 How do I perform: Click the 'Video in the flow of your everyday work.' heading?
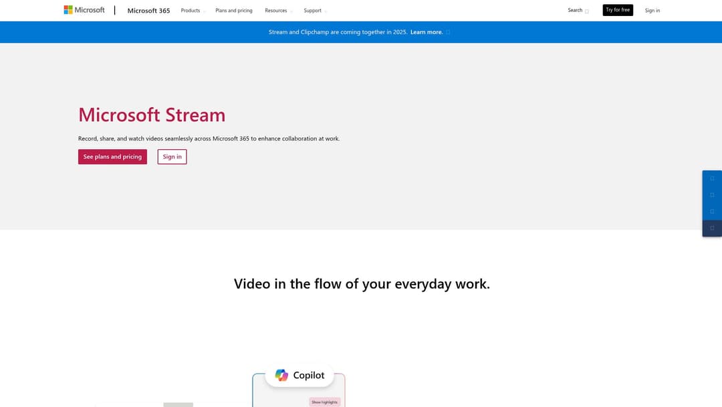click(362, 283)
